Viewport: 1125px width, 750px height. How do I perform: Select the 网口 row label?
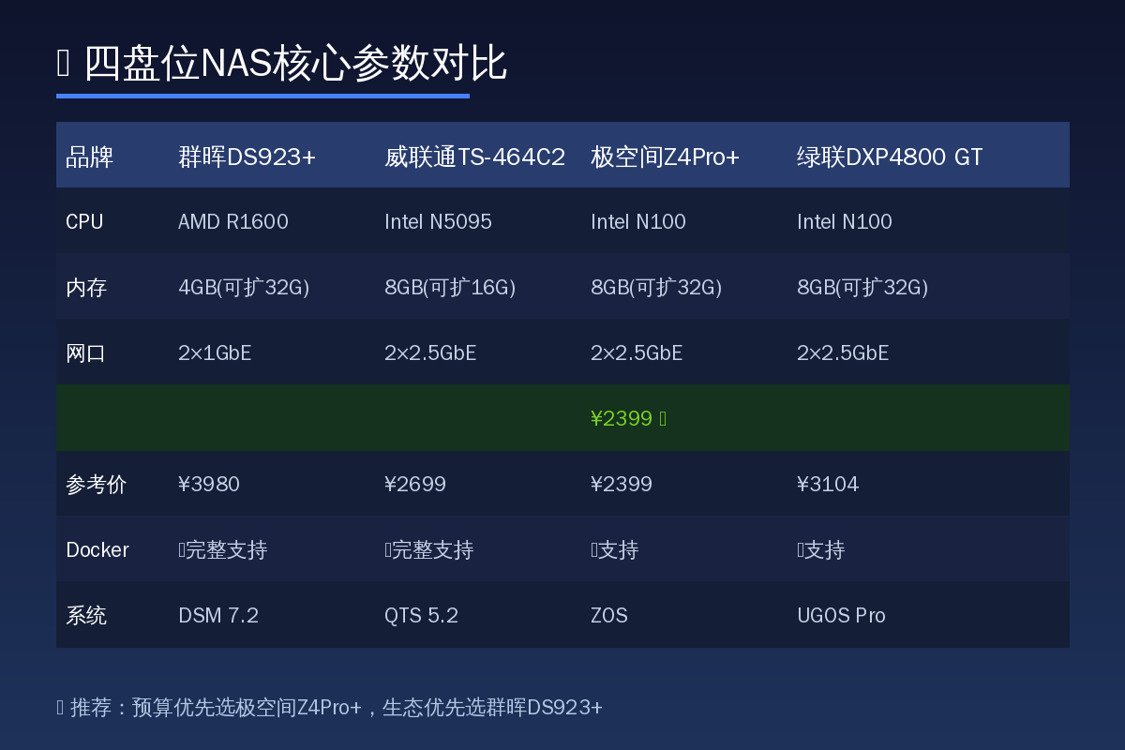[x=86, y=353]
